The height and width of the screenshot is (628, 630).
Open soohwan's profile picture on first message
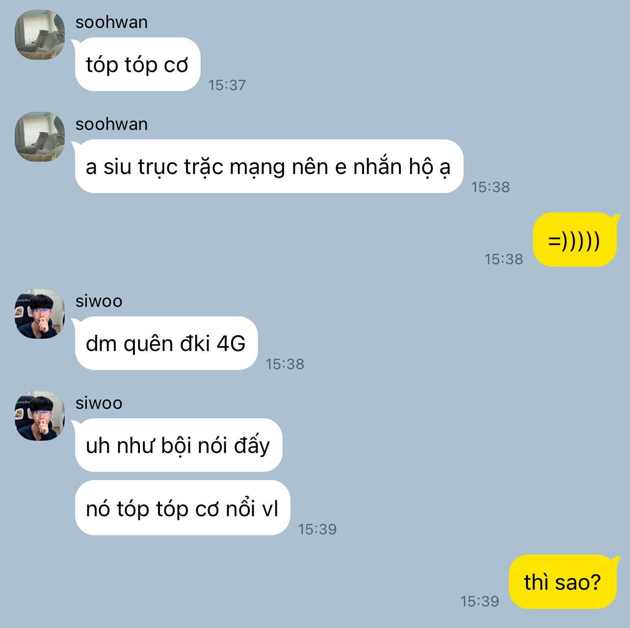(x=40, y=35)
